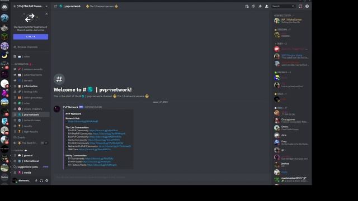The width and height of the screenshot is (358, 201).
Task: Click PvP Network author name on message
Action: (70, 107)
